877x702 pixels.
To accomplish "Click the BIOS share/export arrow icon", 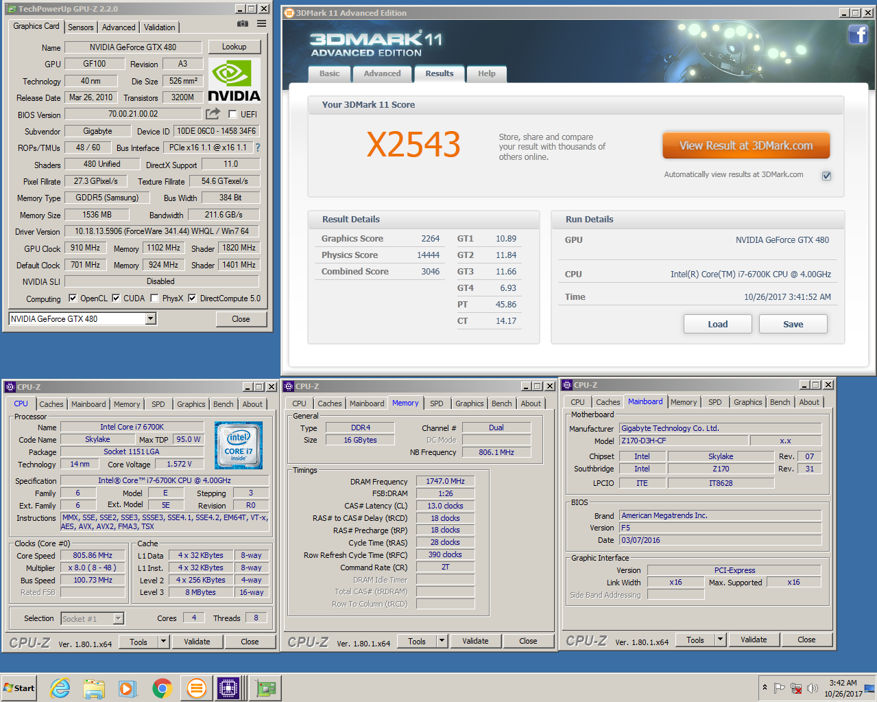I will [213, 113].
